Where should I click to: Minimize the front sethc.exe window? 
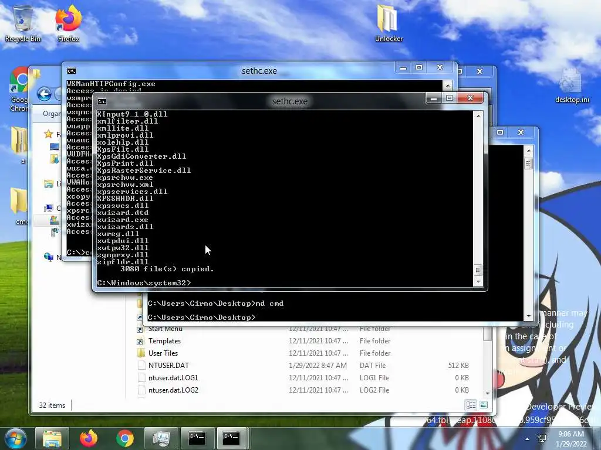(x=434, y=98)
